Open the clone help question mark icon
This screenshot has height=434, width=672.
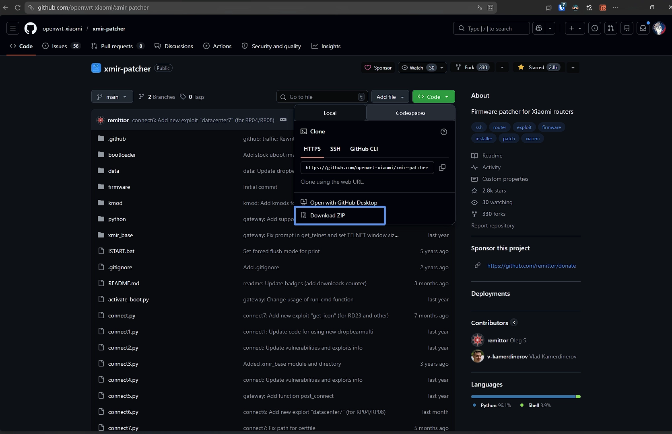[444, 132]
